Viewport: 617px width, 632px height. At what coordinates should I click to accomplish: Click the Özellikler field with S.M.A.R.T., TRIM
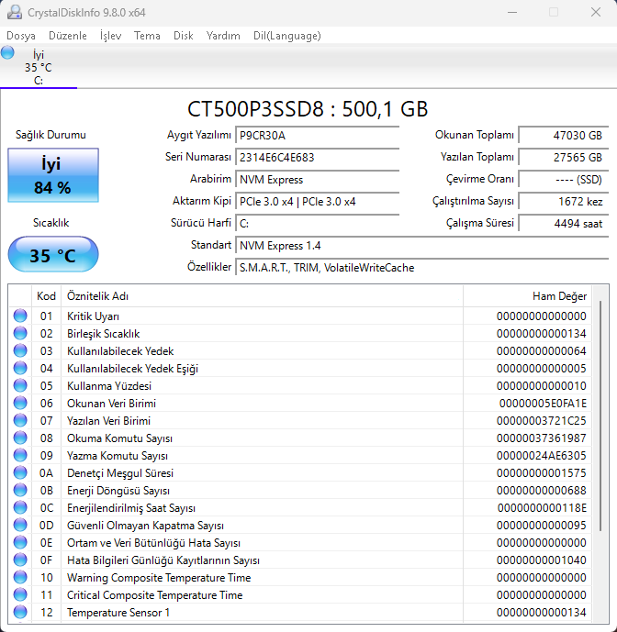(421, 268)
